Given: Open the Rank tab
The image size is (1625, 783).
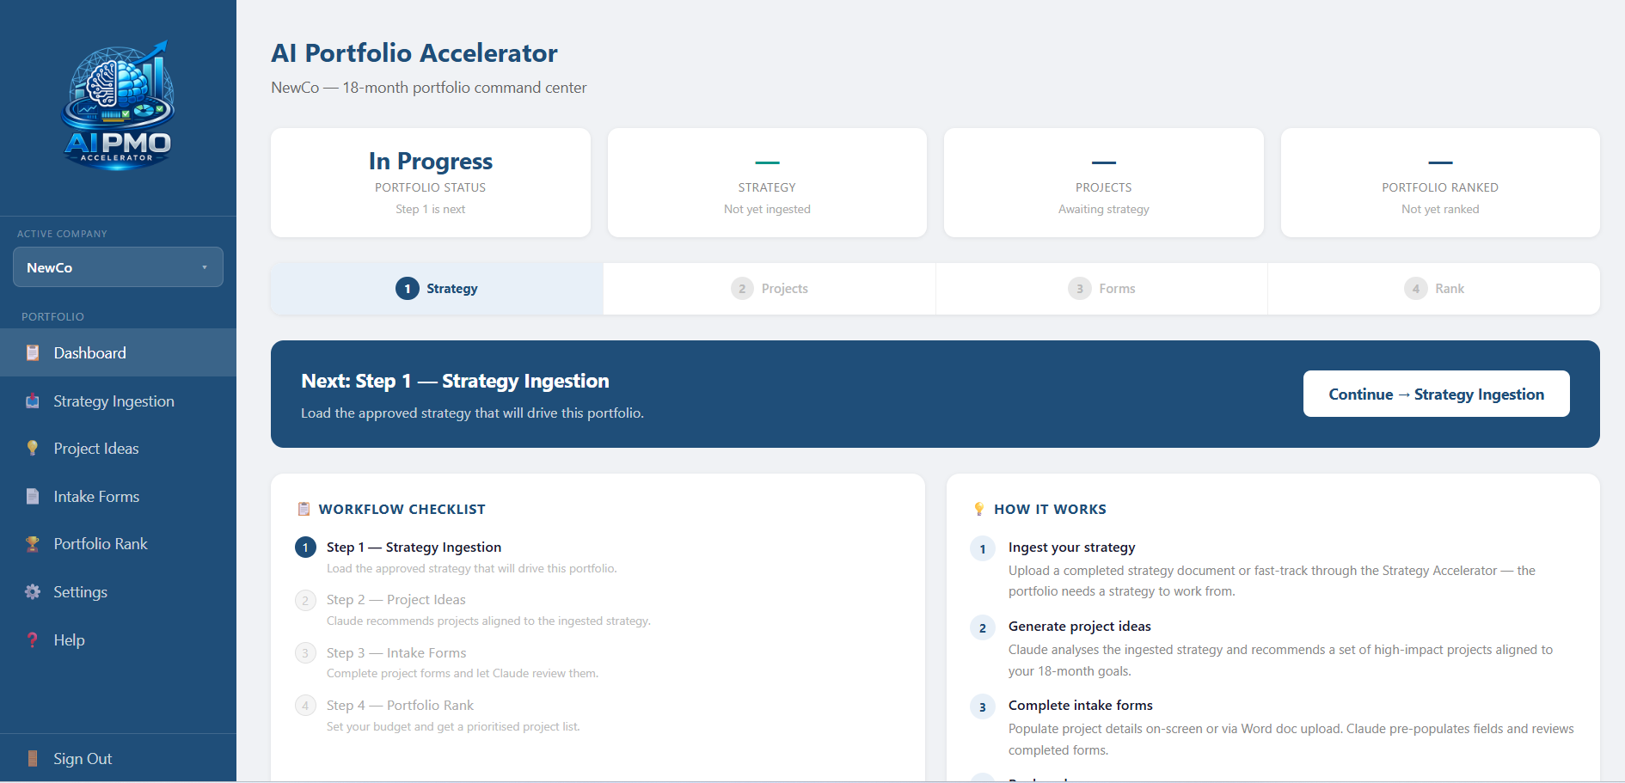Looking at the screenshot, I should [1434, 288].
